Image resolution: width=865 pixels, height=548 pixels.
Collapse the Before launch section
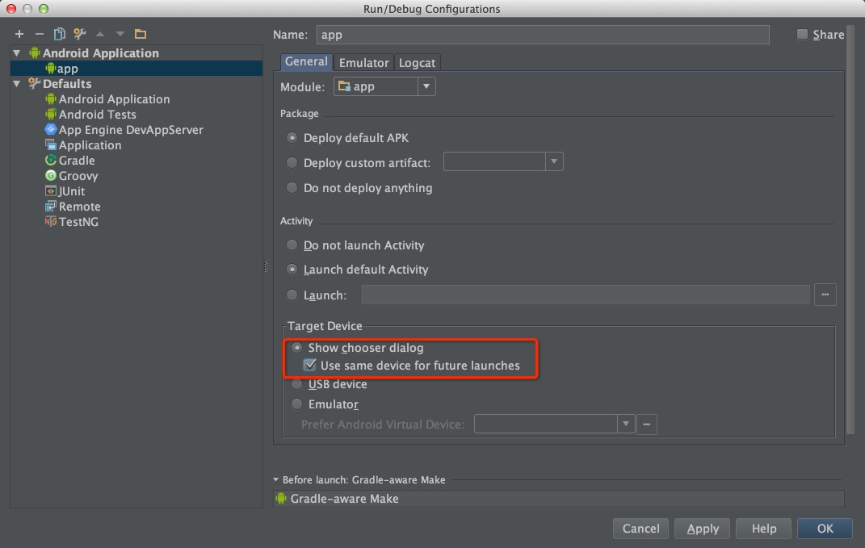(x=276, y=479)
